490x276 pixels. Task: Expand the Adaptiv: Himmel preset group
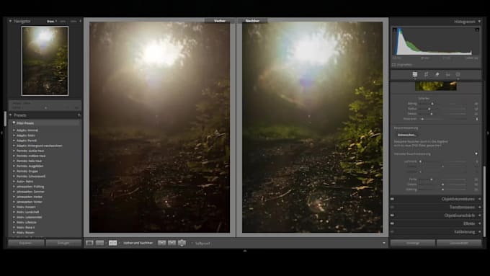[x=14, y=130]
